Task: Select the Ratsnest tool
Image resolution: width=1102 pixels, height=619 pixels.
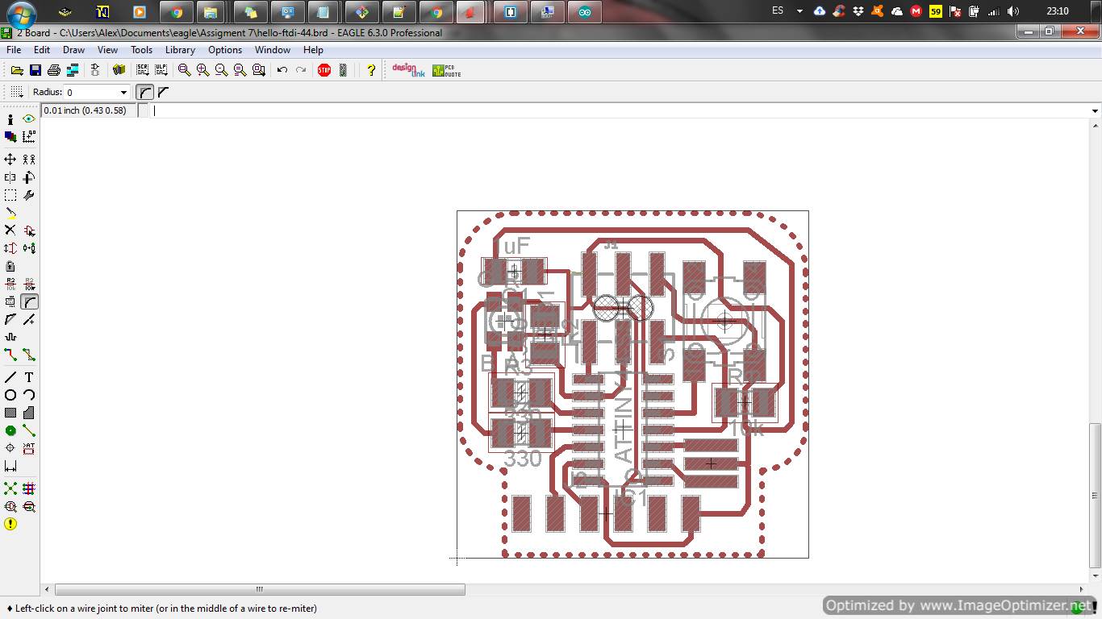Action: (10, 488)
